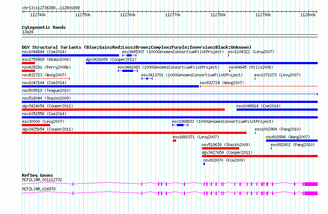The height and width of the screenshot is (214, 328).
Task: Open MCF2L|NM_024979 gene label
Action: (x=39, y=189)
